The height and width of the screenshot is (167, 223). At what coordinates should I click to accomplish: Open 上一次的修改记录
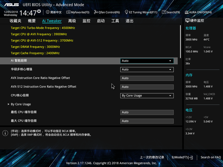(152, 157)
